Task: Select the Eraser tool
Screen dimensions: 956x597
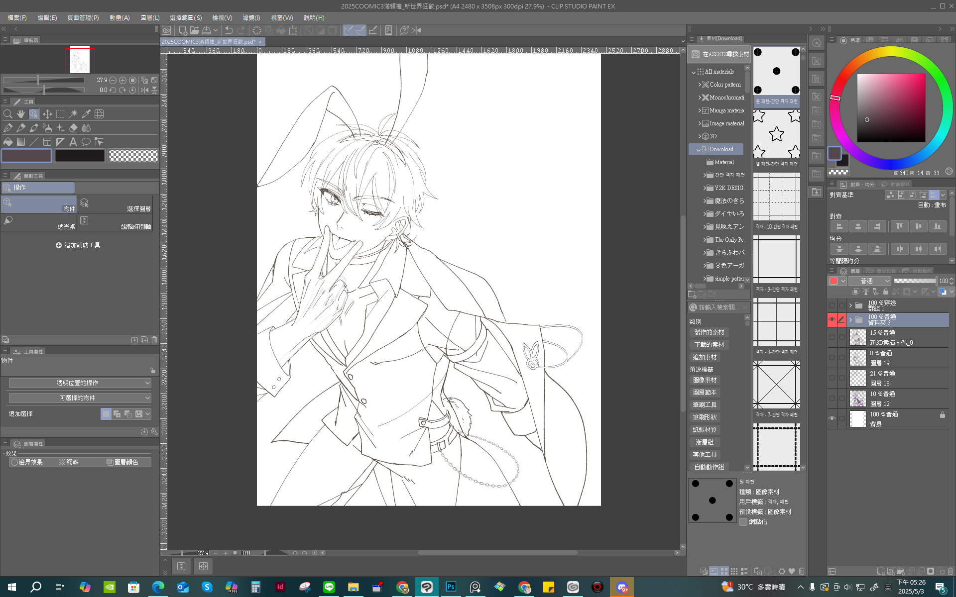Action: [73, 128]
